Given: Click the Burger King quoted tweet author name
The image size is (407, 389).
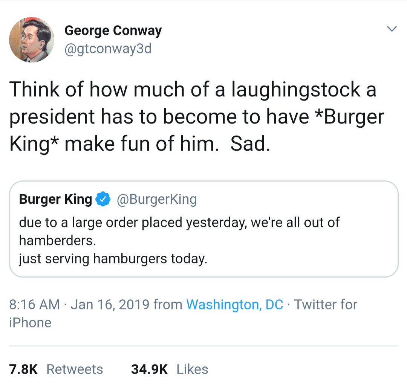Looking at the screenshot, I should coord(55,199).
